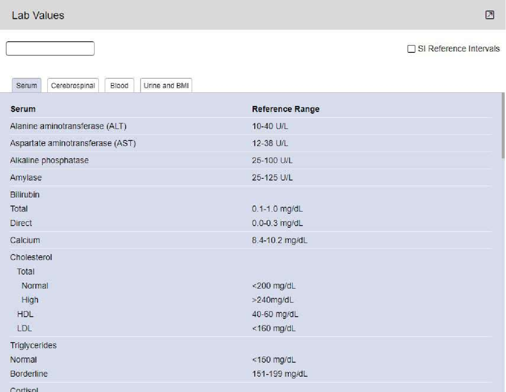
Task: Click the Triglycerides Borderline row
Action: pos(250,374)
